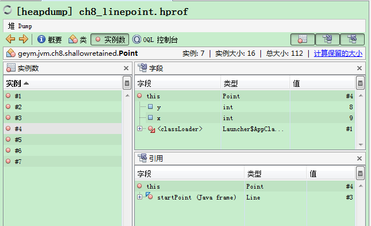Click the 字段 panel header icon
Image resolution: width=371 pixels, height=226 pixels.
[142, 68]
